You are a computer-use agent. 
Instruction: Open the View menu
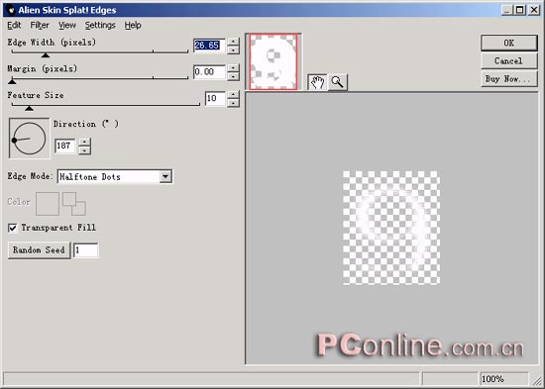pos(67,26)
